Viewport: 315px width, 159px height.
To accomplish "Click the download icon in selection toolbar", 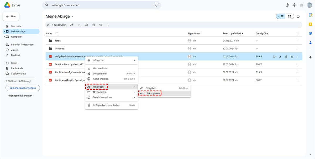I will pos(79,25).
